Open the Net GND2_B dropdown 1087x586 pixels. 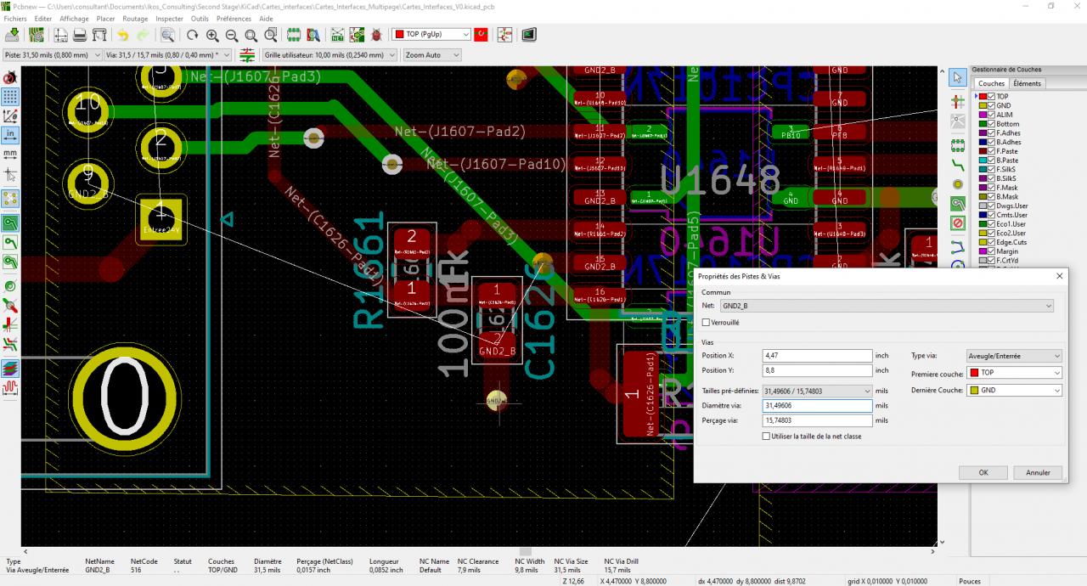click(x=887, y=306)
